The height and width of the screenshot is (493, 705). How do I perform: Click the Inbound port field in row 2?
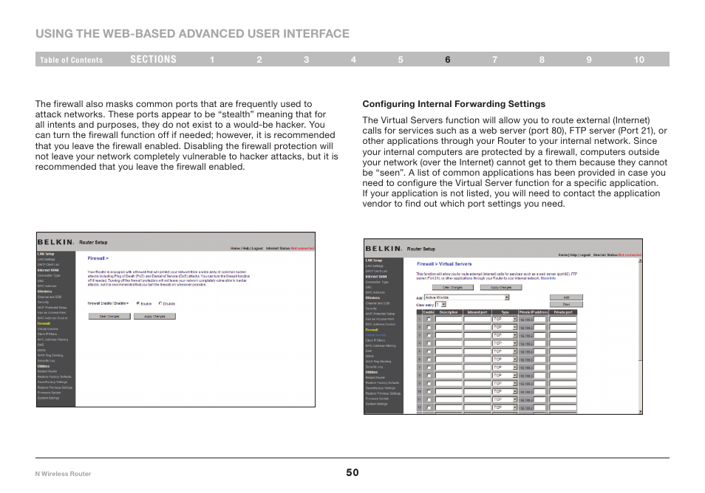click(x=477, y=328)
